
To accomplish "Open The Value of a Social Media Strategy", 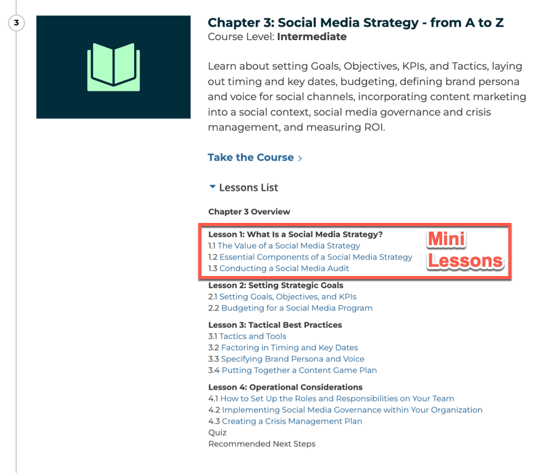I will coord(289,246).
